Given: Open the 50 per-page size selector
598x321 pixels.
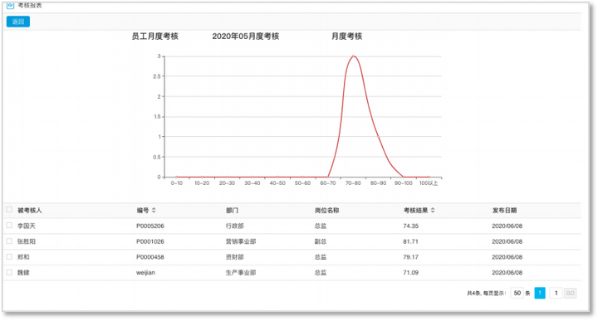Looking at the screenshot, I should coord(517,293).
